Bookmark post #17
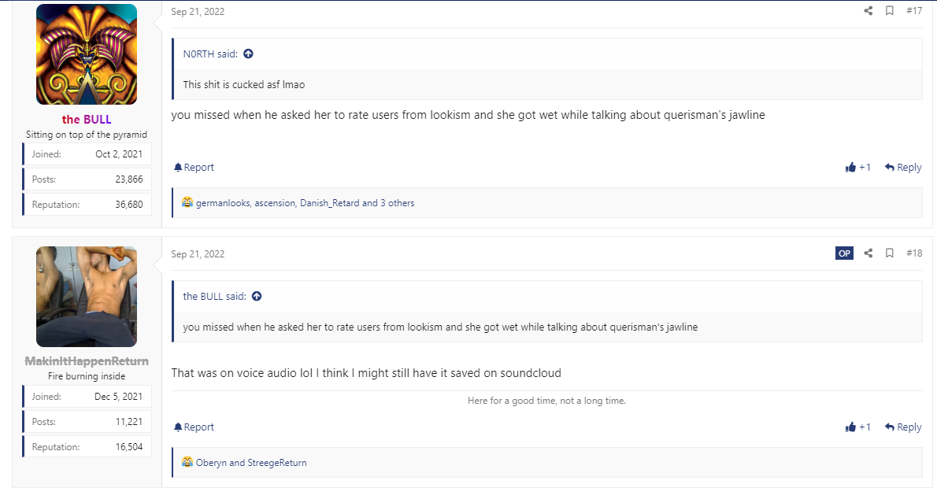Screen dimensions: 937x488 click(889, 11)
